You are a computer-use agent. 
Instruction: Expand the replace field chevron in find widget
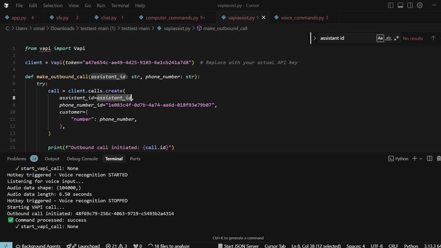[x=315, y=38]
